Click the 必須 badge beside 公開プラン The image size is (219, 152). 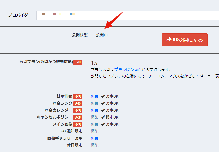(78, 62)
